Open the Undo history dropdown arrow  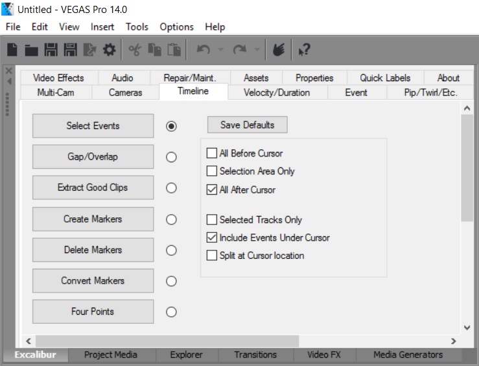pos(220,50)
